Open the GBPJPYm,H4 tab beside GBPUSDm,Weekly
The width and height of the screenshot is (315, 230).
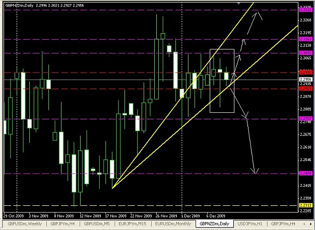63,223
